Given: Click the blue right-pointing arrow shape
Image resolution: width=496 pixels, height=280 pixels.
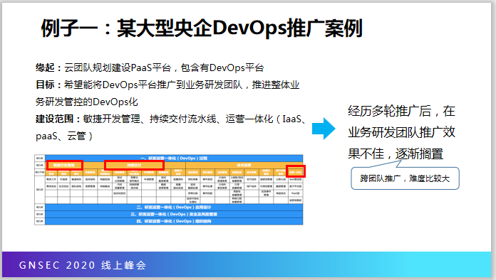Looking at the screenshot, I should [324, 129].
